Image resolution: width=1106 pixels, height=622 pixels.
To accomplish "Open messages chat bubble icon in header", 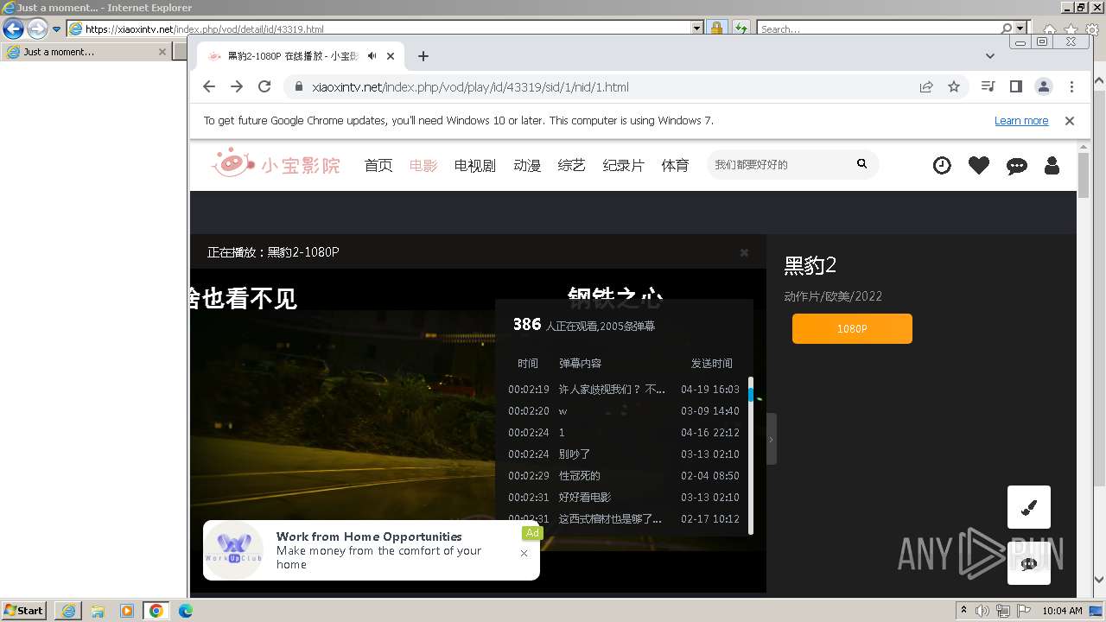I will 1017,166.
